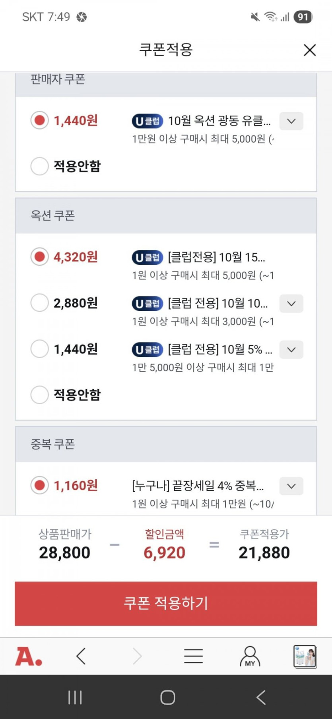Select the 1,440원 seller coupon radio

(40, 120)
